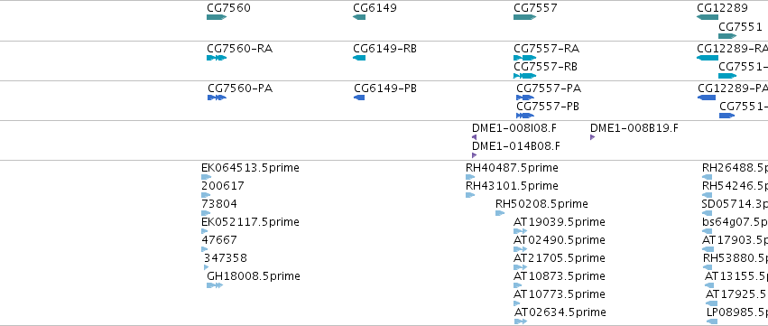Open the DME1-008I08.F feature label

click(x=514, y=128)
